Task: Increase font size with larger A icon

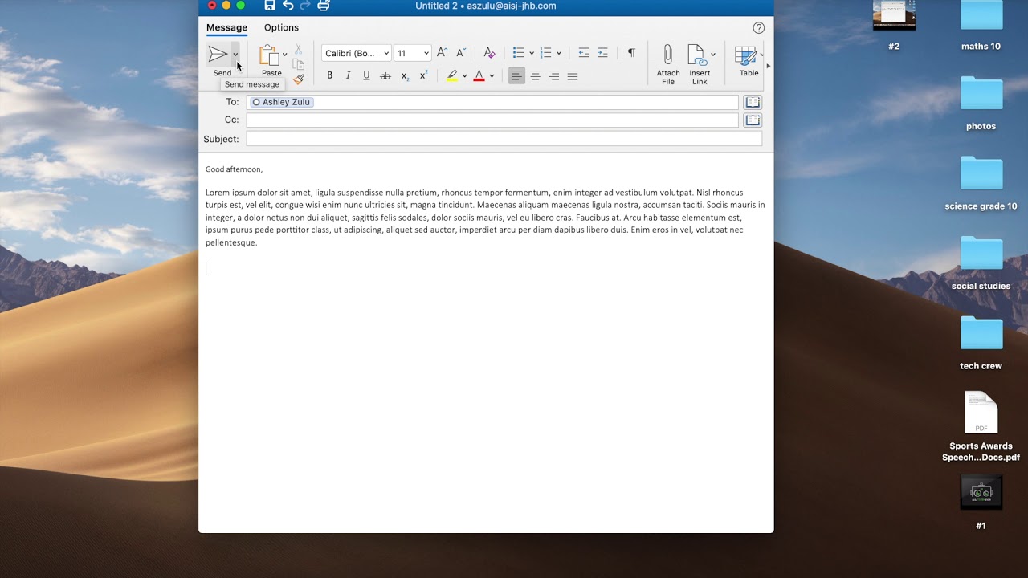Action: [442, 53]
